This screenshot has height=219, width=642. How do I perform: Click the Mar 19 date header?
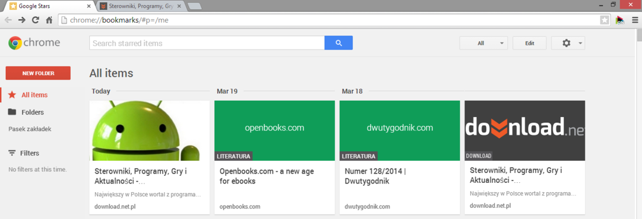point(227,91)
